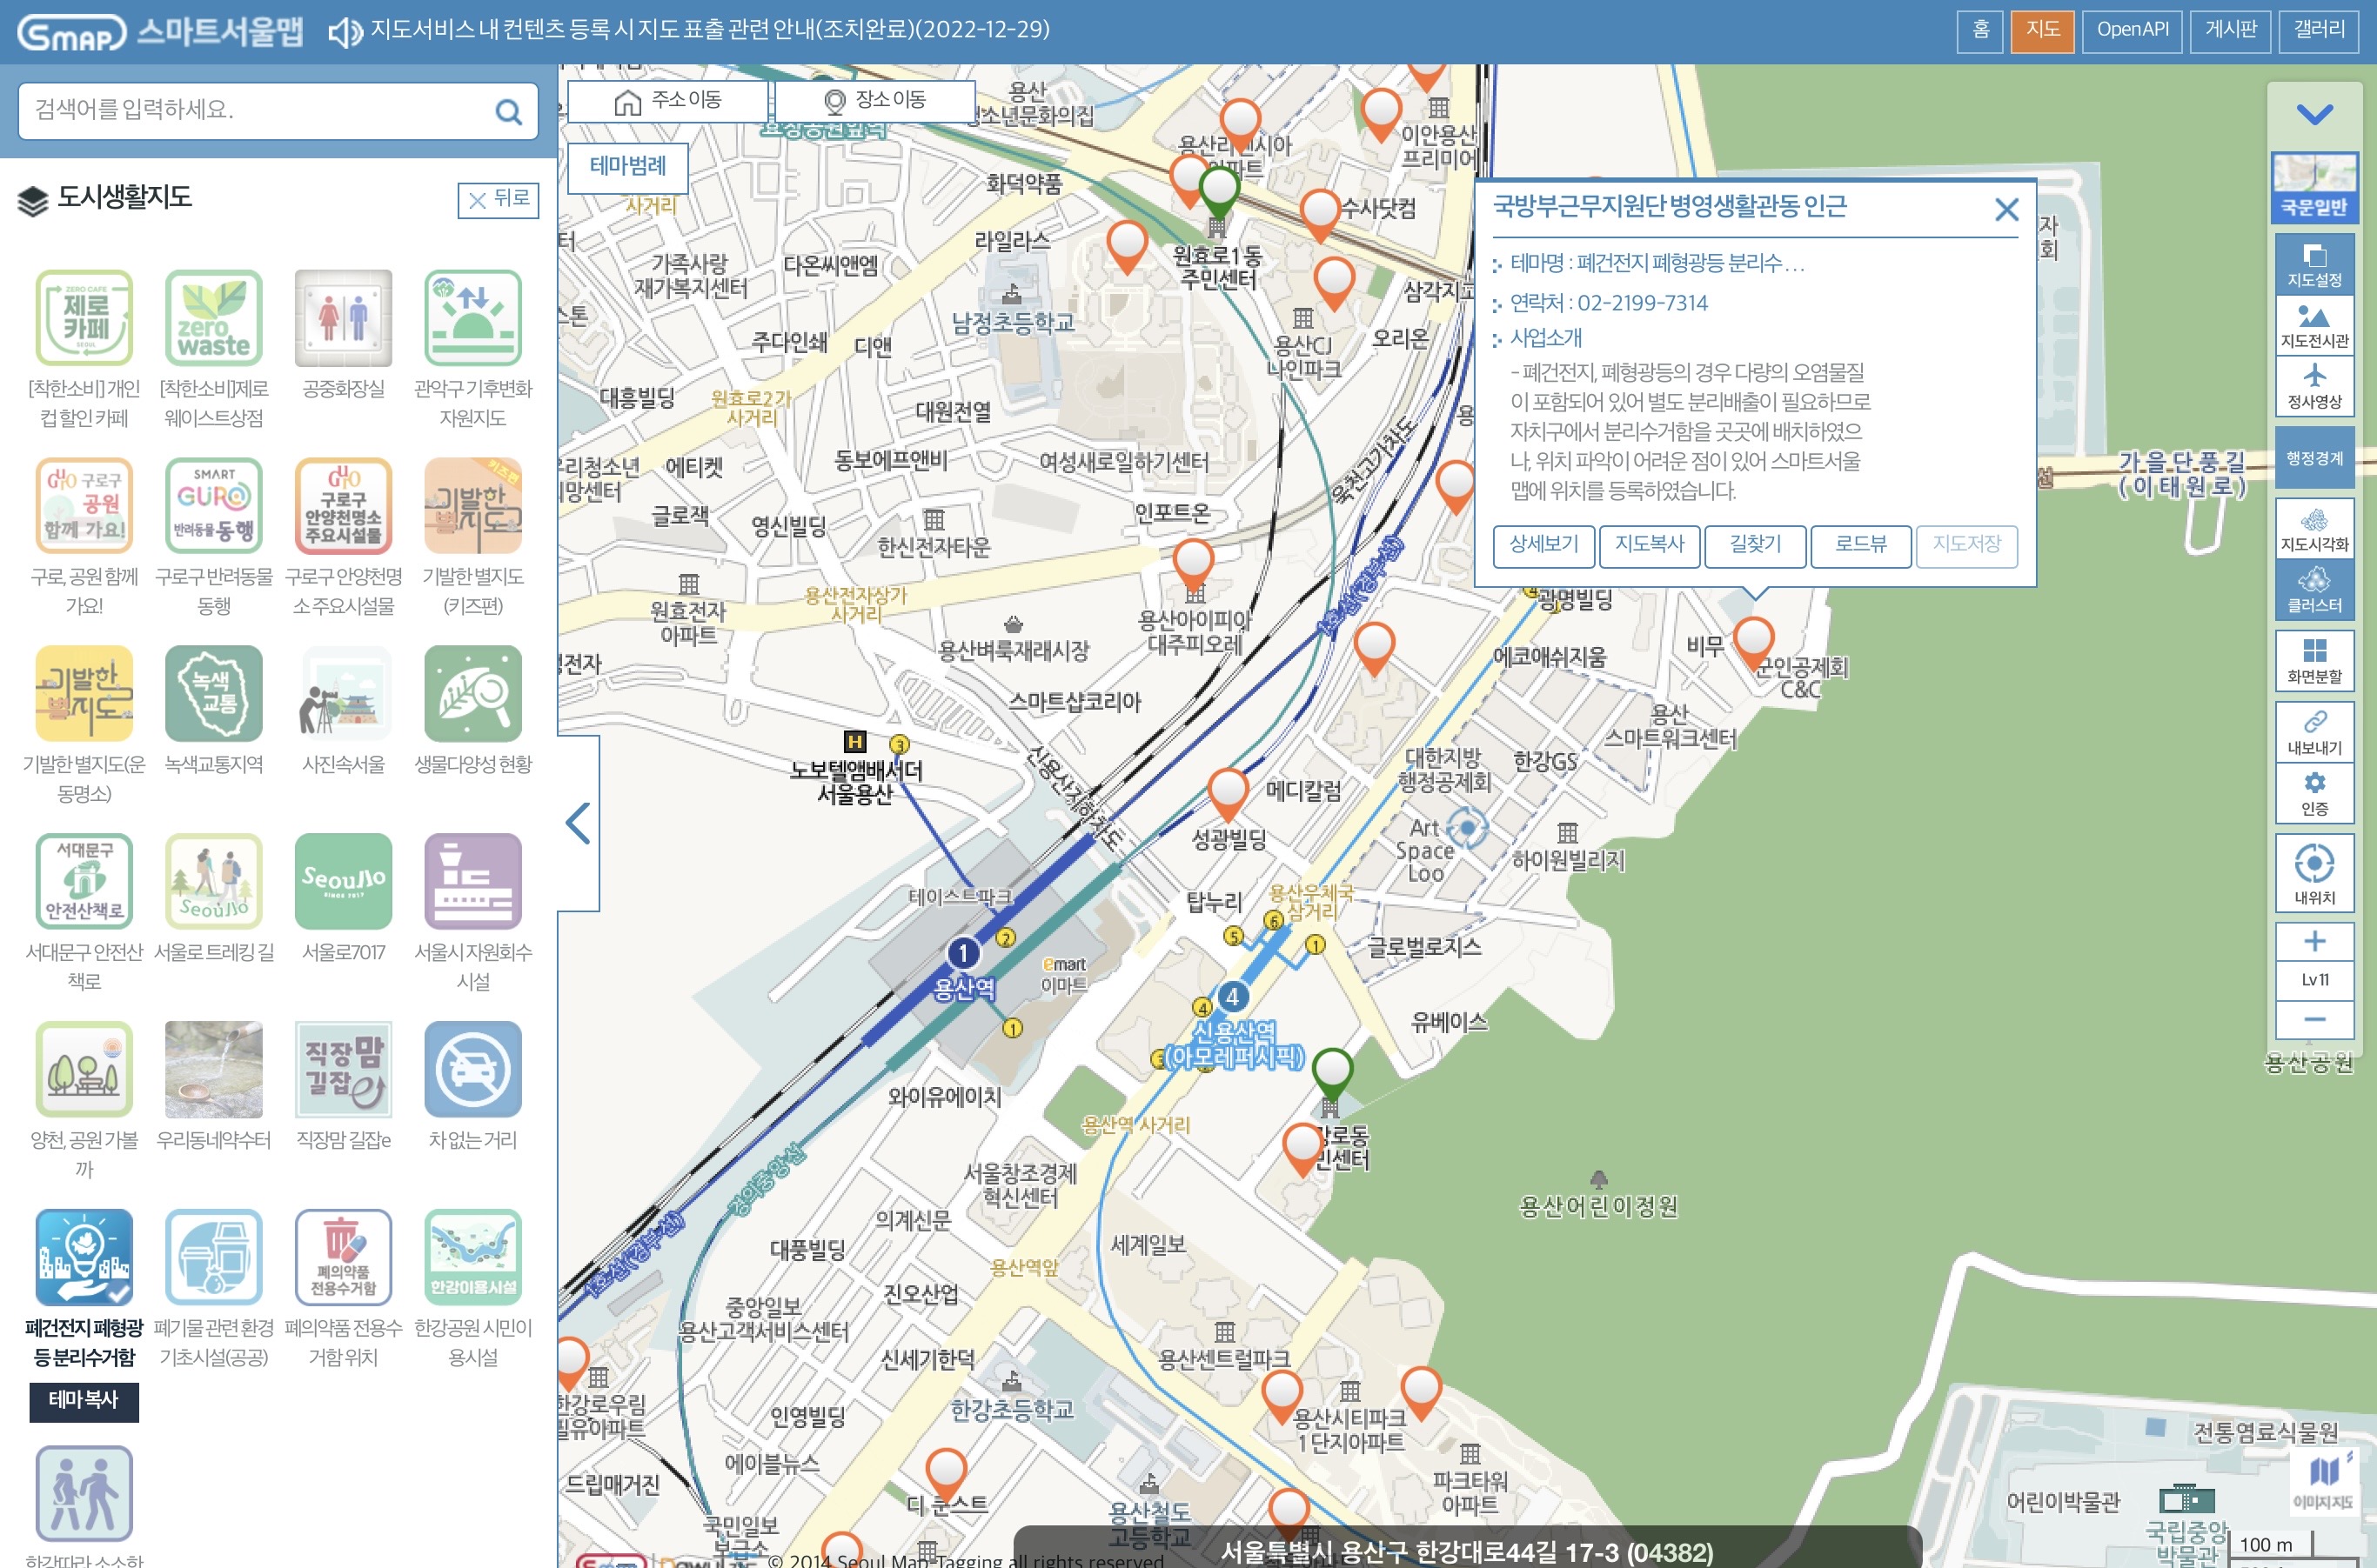Open the 공중화장실 public restroom theme icon
Screen dimensions: 2377x1568
click(343, 318)
